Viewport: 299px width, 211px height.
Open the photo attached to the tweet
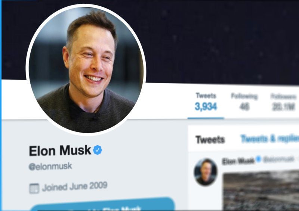[x=261, y=191]
